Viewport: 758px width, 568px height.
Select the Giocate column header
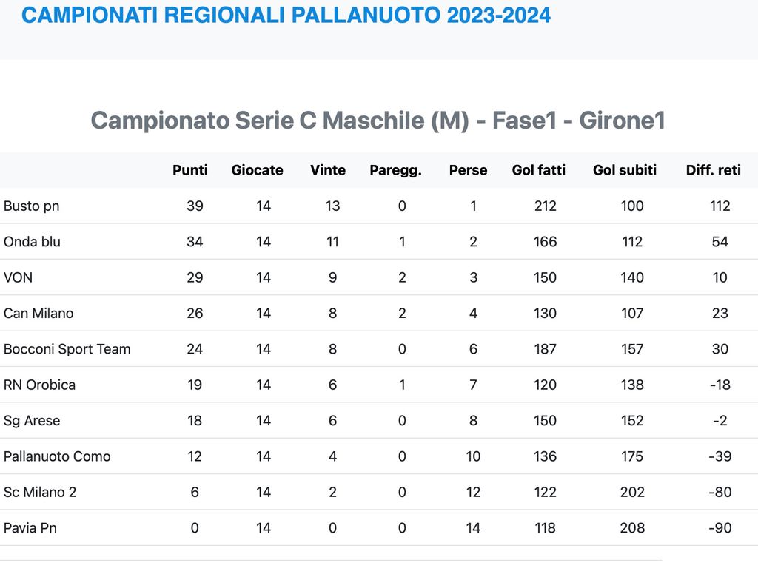tap(257, 170)
